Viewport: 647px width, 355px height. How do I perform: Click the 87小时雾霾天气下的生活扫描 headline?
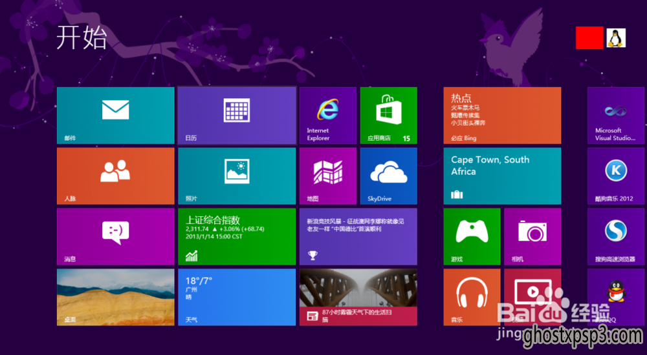click(x=357, y=316)
